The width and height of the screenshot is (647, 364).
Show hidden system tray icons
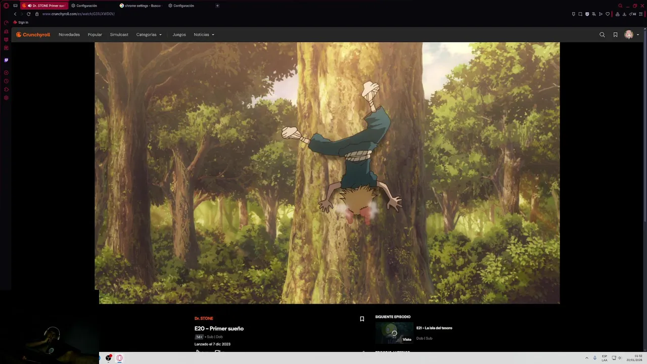587,358
